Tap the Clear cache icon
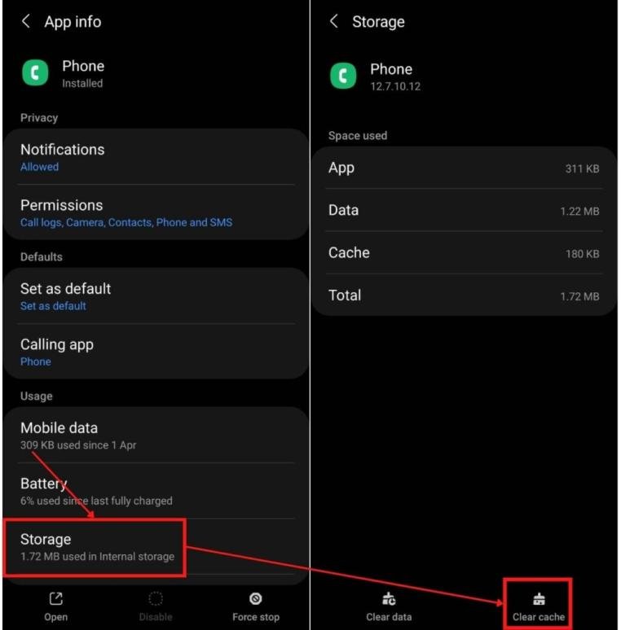621x630 pixels. (539, 599)
